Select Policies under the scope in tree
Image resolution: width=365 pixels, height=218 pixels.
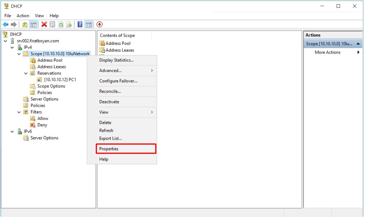pos(45,92)
